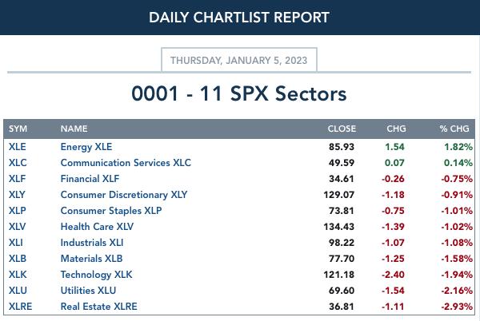Open Utilities XLU chart link
This screenshot has width=480, height=321.
(x=88, y=291)
